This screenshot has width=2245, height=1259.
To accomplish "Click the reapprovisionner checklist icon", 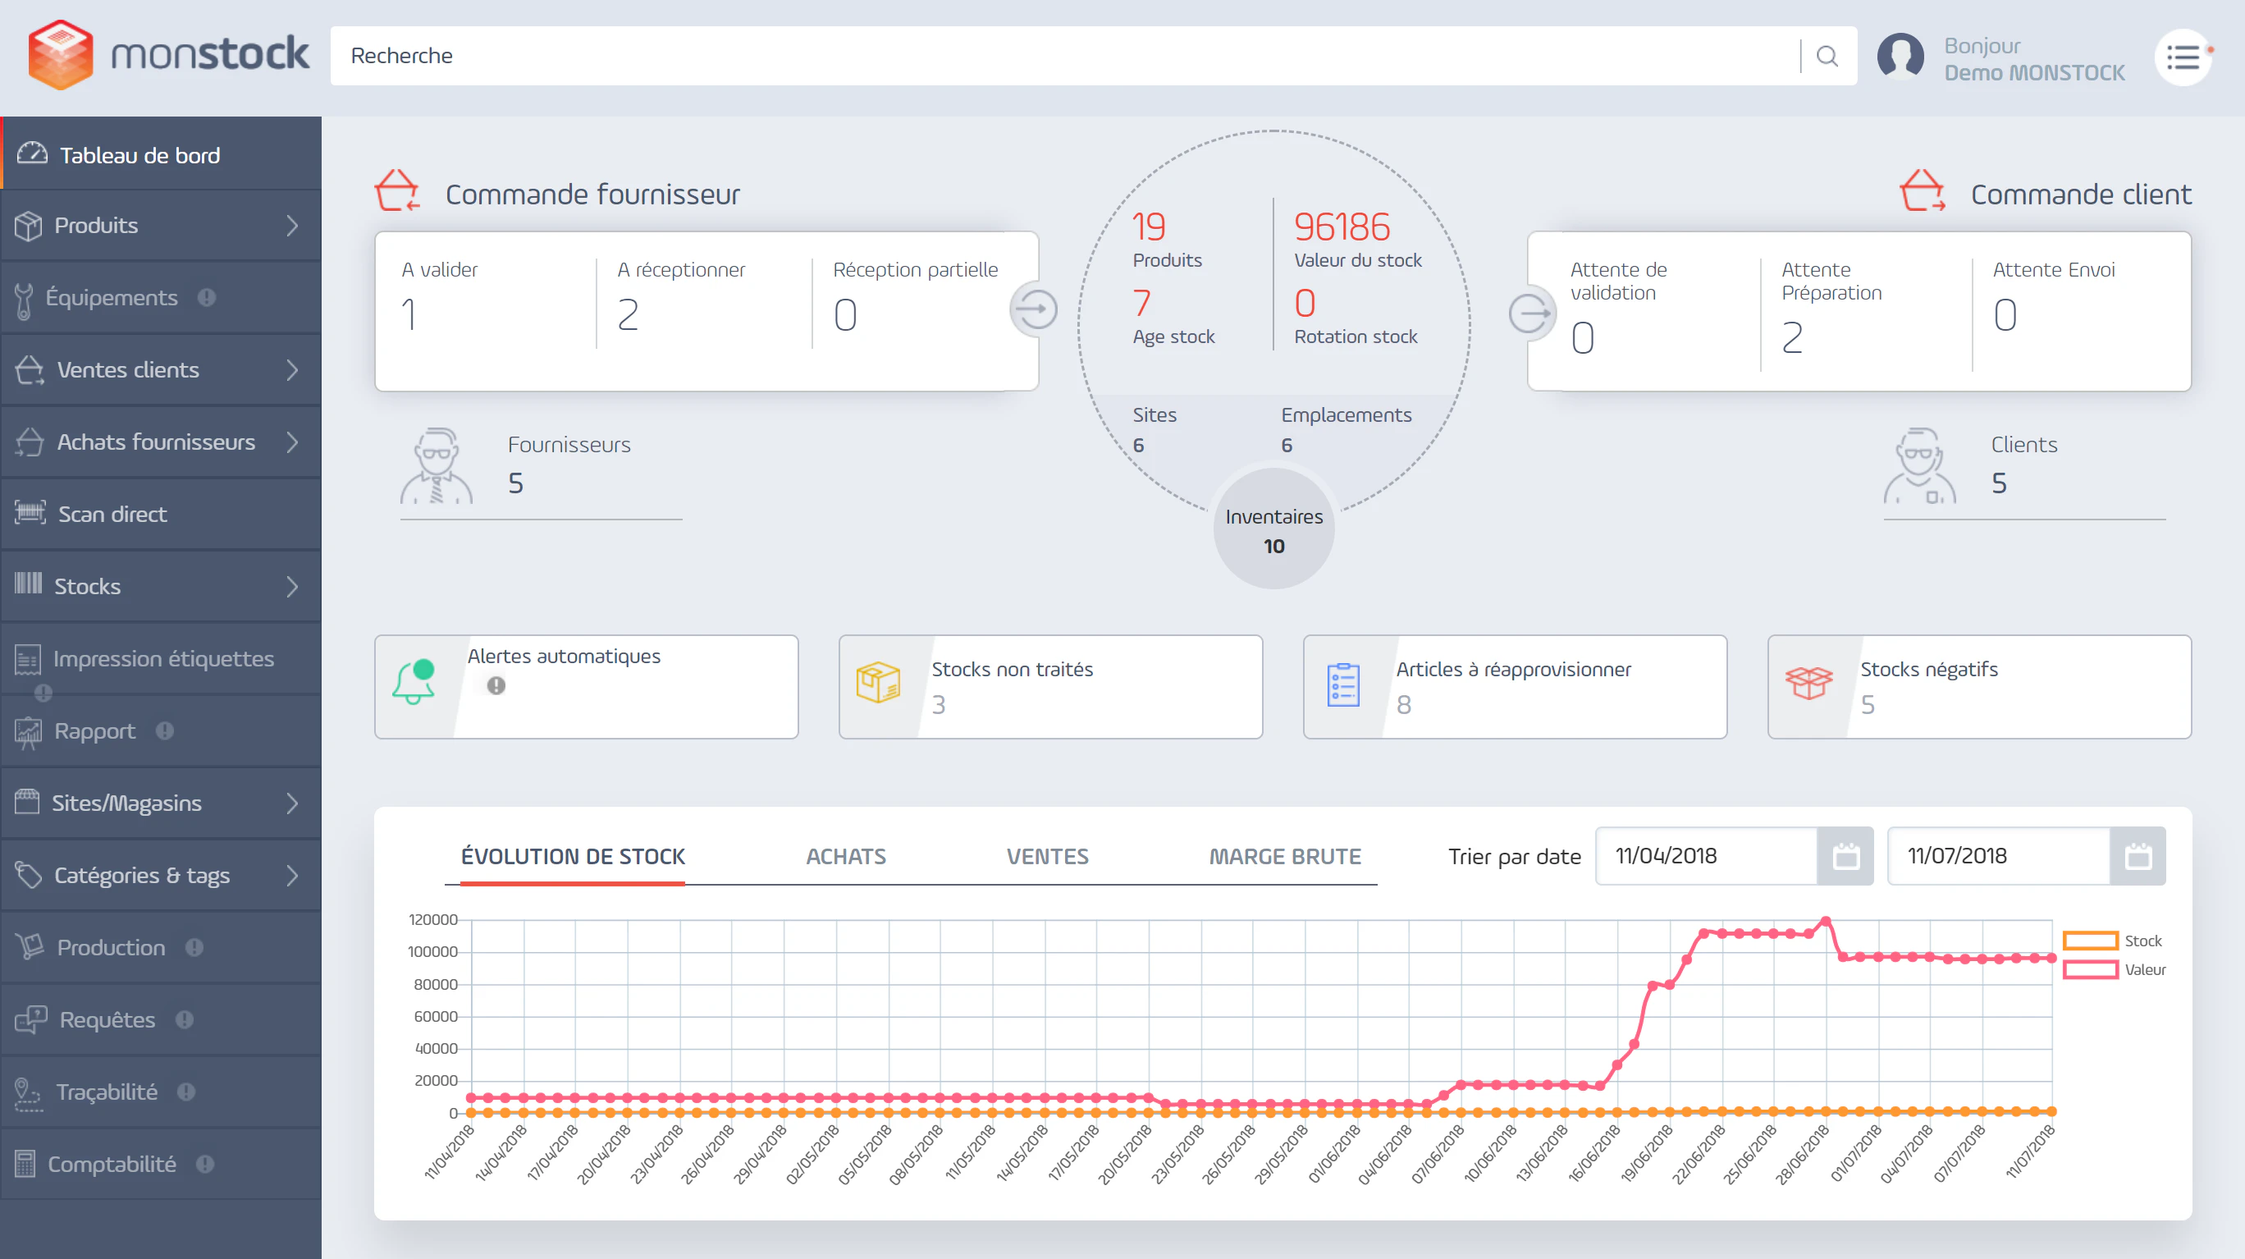I will pyautogui.click(x=1343, y=685).
